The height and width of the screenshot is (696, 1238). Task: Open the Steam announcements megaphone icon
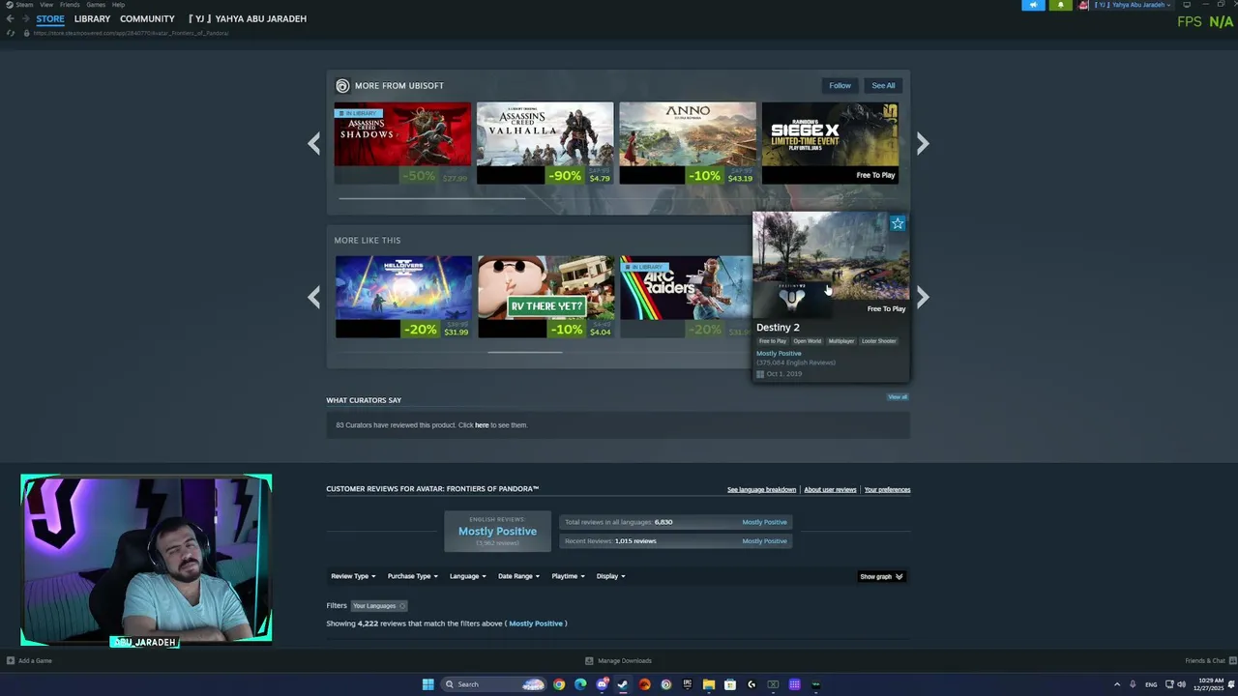(x=1033, y=5)
